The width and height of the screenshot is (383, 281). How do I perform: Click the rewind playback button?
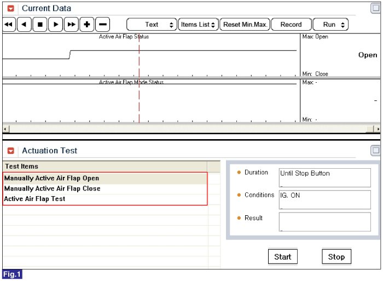[x=9, y=25]
